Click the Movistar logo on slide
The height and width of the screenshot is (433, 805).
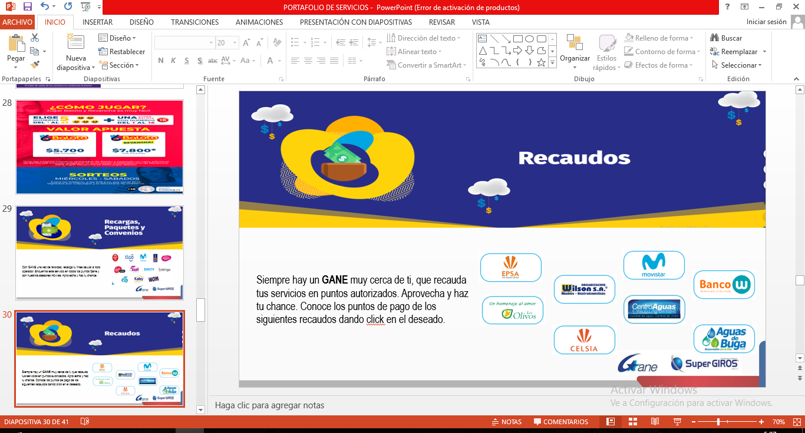tap(654, 265)
